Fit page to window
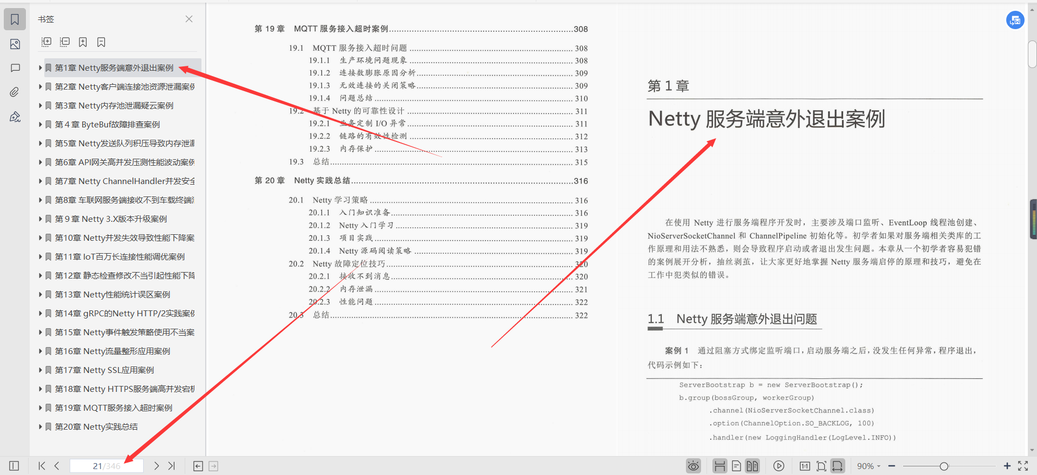The width and height of the screenshot is (1037, 475). (821, 466)
